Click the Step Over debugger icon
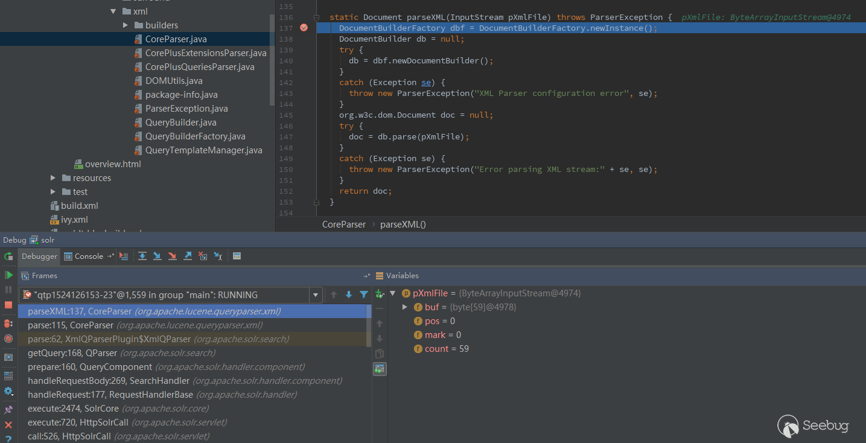This screenshot has height=443, width=866. point(142,257)
